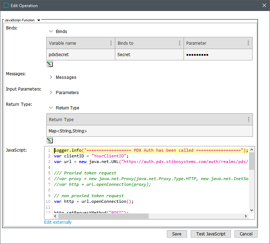Screen dimensions: 270x244
Task: Expand the Parameters section
Action: (51, 92)
